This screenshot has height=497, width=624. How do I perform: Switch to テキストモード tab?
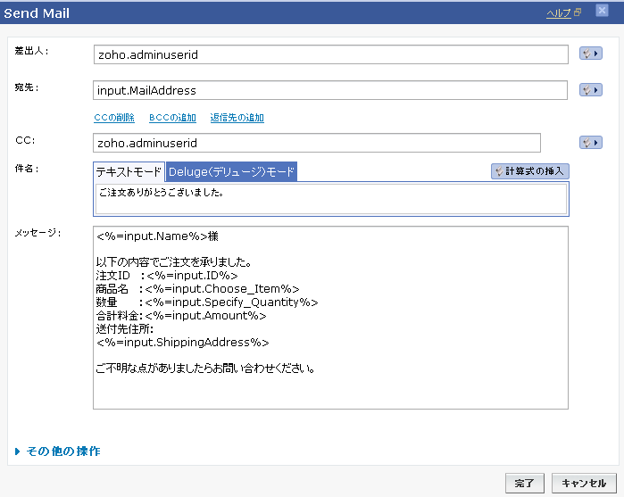click(x=129, y=172)
